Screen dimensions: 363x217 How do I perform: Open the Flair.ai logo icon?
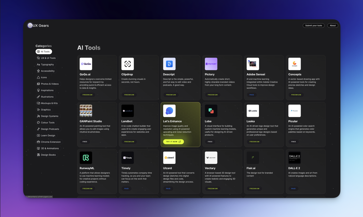(x=253, y=158)
